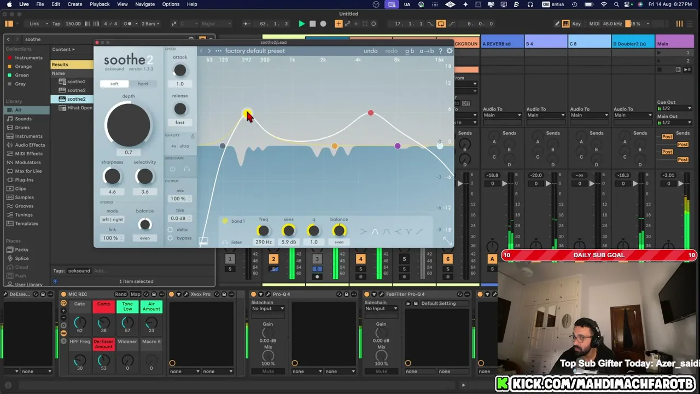The image size is (700, 394).
Task: Select MIC REC rack map mode button
Action: coord(136,294)
